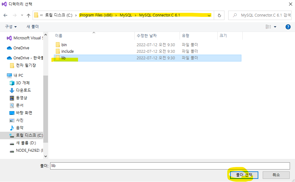This screenshot has width=295, height=182.
Task: Click Program Files (x86) breadcrumb
Action: (96, 15)
